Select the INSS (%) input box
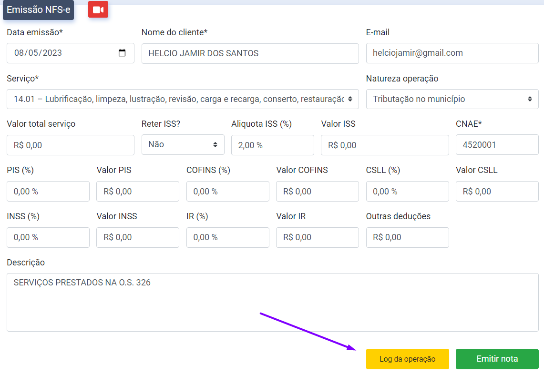Image resolution: width=544 pixels, height=375 pixels. click(48, 237)
